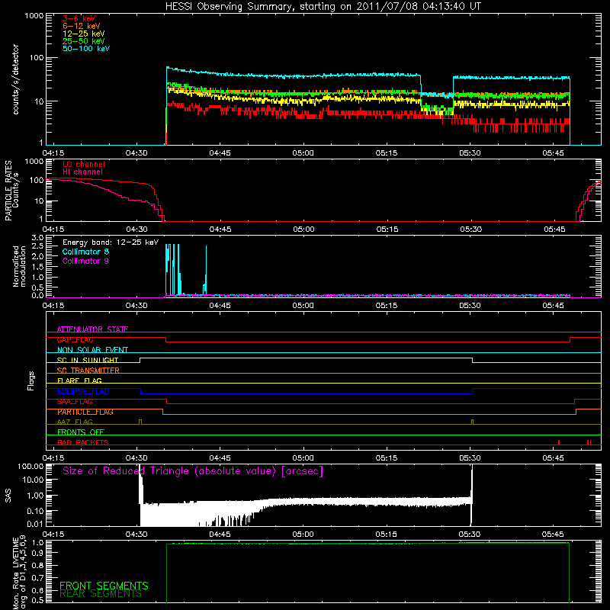Select the HI channel legend label
610x610 pixels.
(x=83, y=172)
